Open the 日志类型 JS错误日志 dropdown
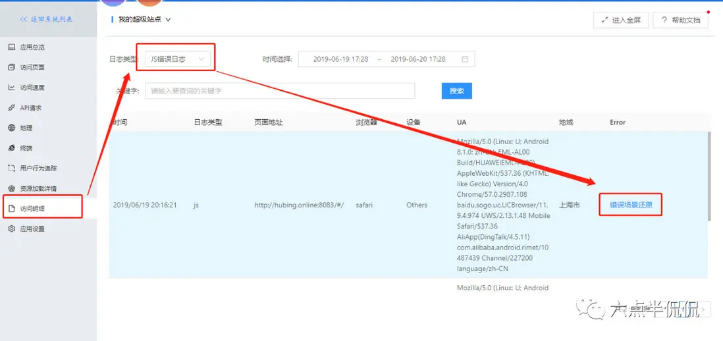723x341 pixels. [x=178, y=59]
